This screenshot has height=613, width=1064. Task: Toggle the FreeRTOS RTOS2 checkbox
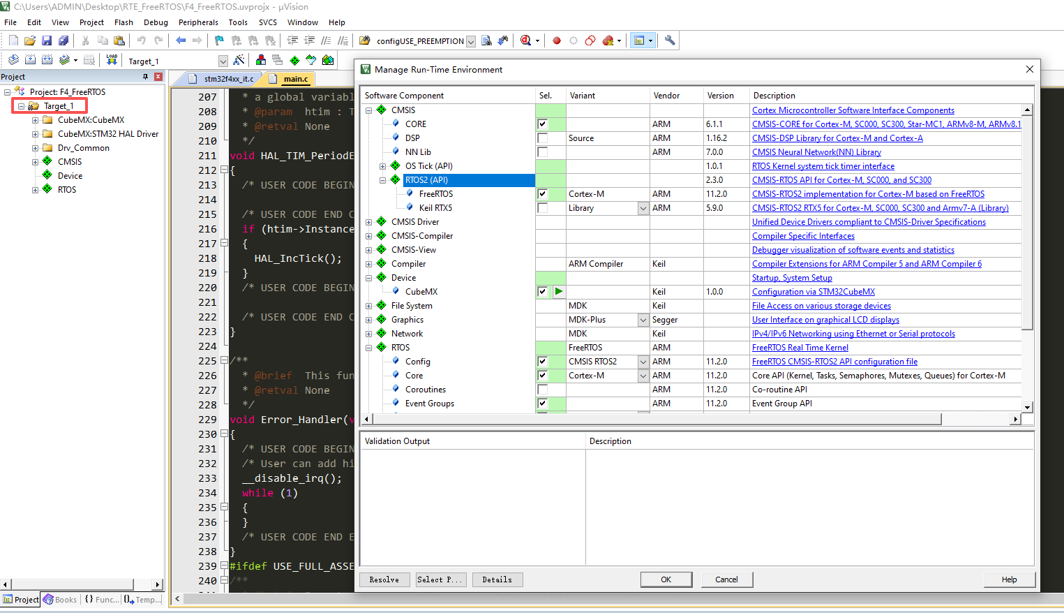[x=542, y=194]
